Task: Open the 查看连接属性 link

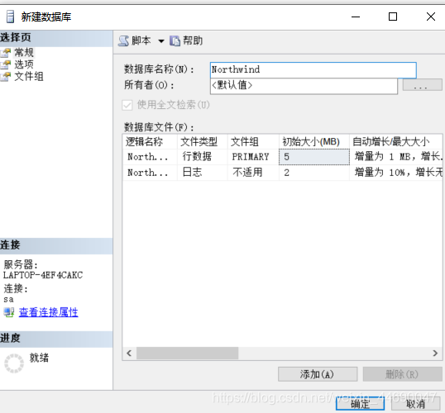Action: 48,312
